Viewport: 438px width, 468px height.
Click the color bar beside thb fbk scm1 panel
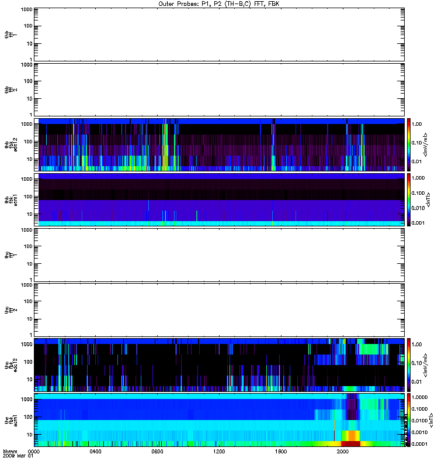point(409,200)
